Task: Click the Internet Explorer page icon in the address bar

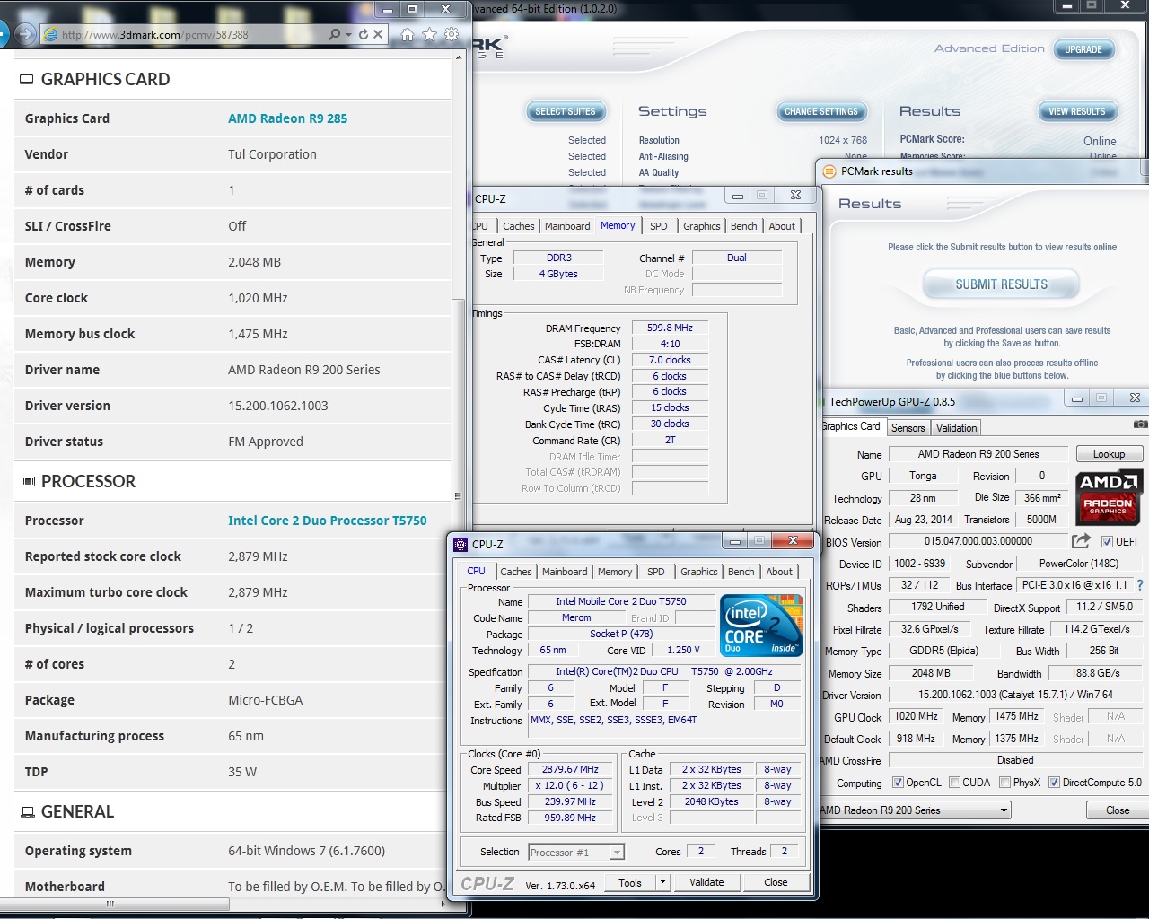Action: coord(51,34)
